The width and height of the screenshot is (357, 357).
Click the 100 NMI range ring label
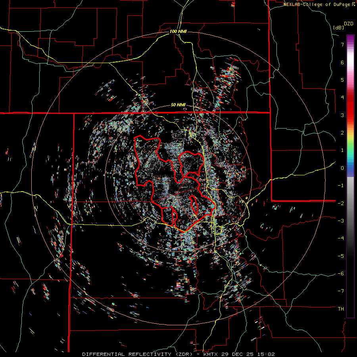pyautogui.click(x=178, y=31)
